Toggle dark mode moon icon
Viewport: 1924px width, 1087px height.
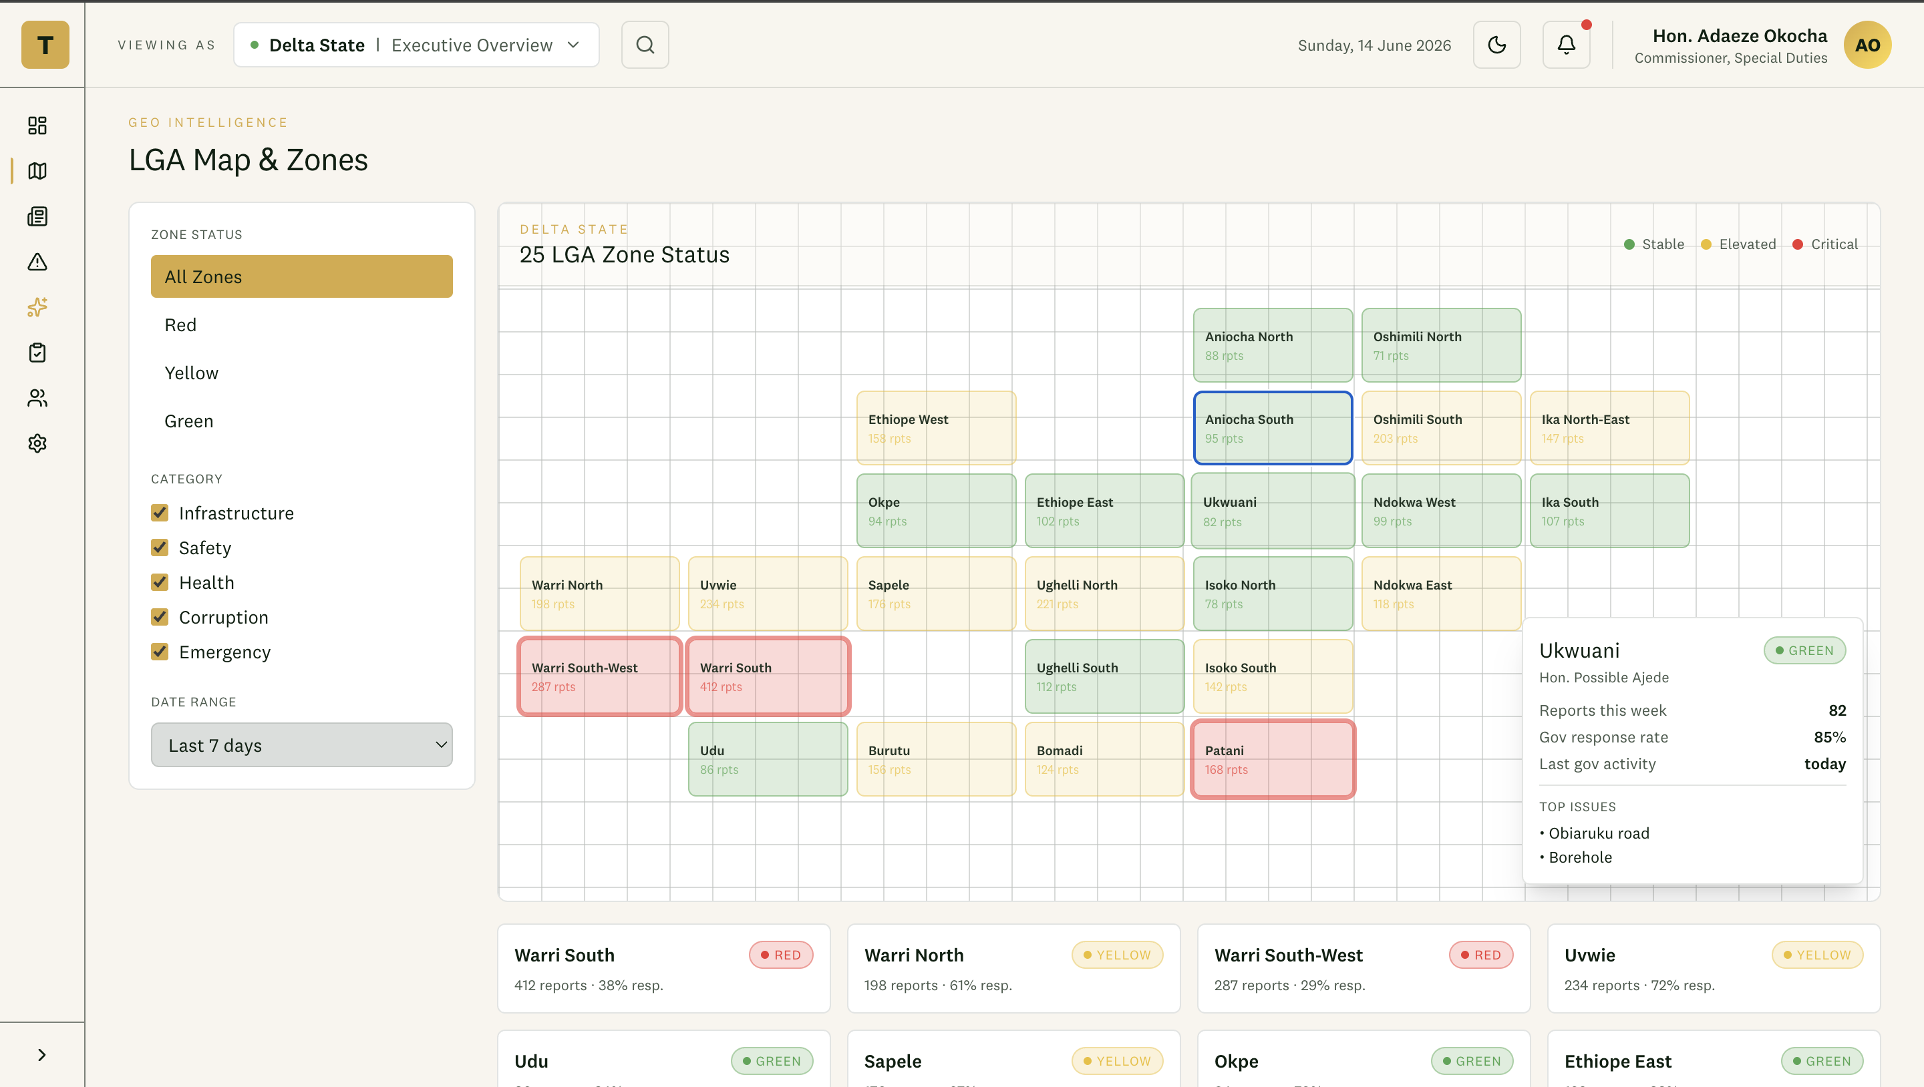click(1496, 45)
